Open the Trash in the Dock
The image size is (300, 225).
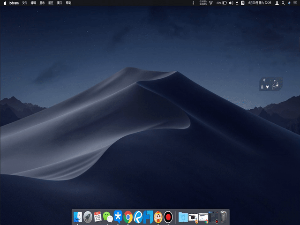point(223,217)
